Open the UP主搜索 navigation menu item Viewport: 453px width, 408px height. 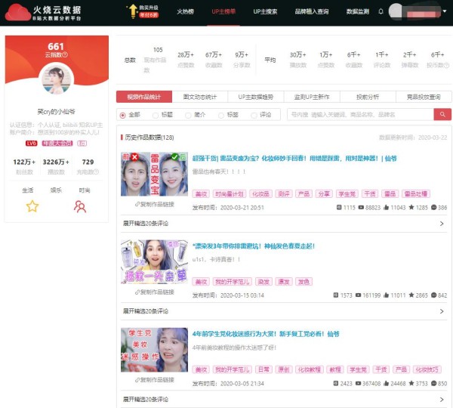tap(265, 12)
